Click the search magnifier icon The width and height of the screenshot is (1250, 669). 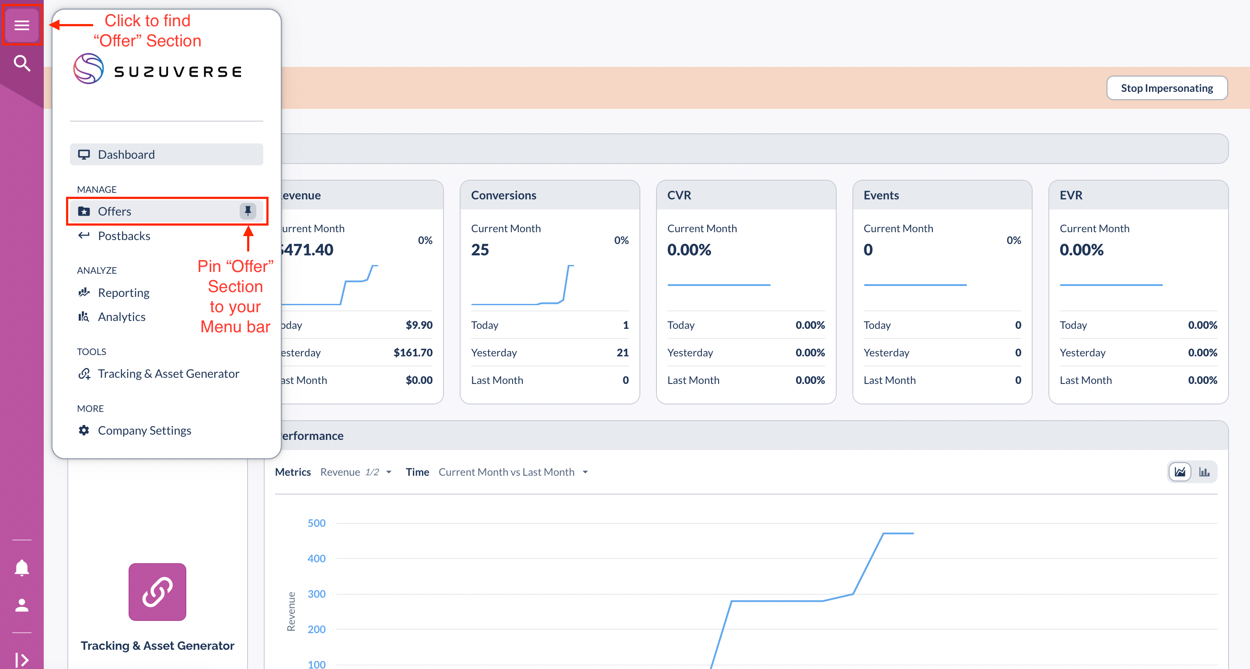pos(21,63)
